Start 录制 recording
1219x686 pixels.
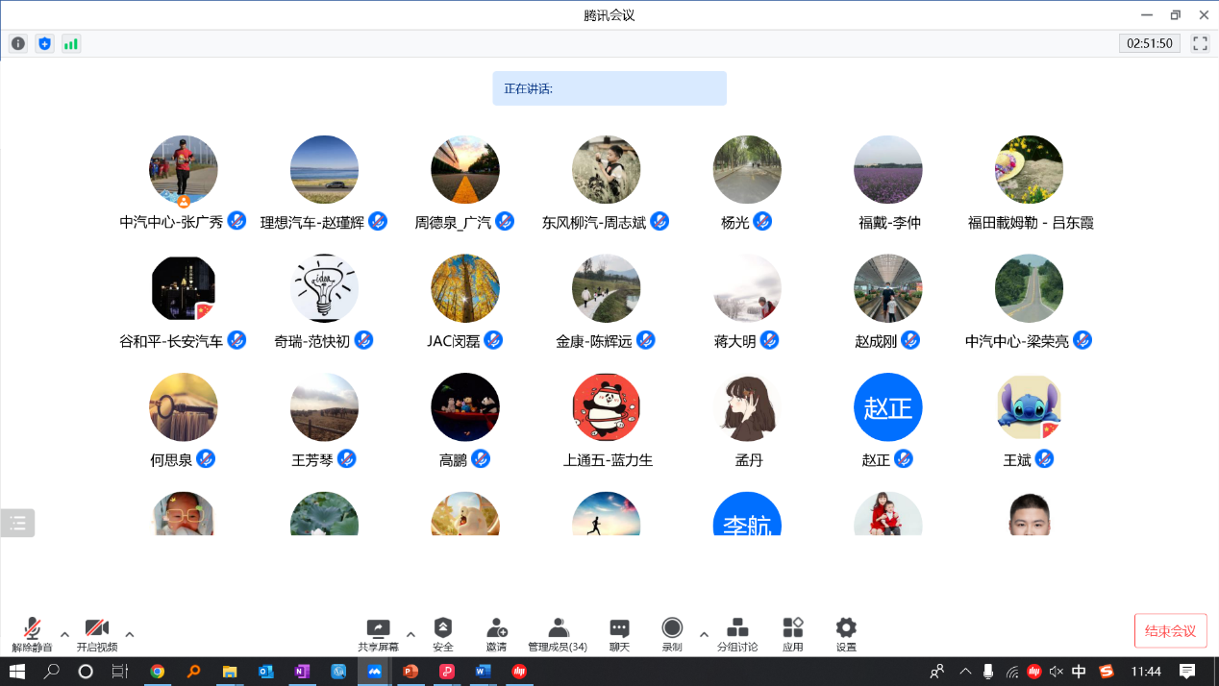(x=672, y=634)
